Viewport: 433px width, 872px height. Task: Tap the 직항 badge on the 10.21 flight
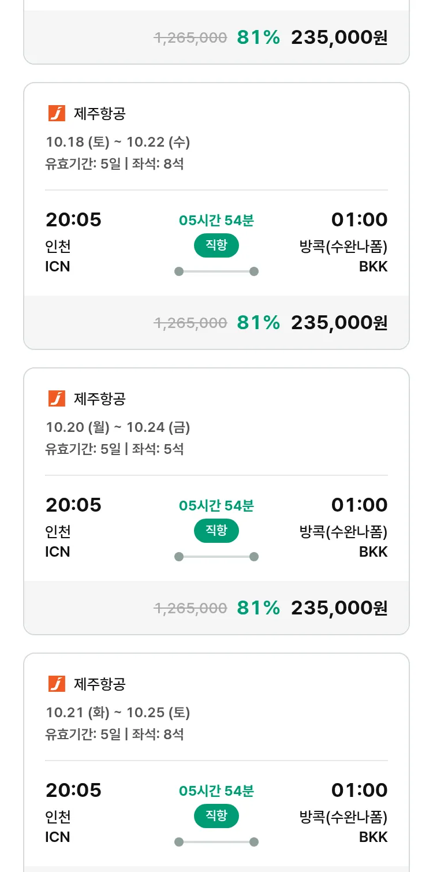point(216,817)
